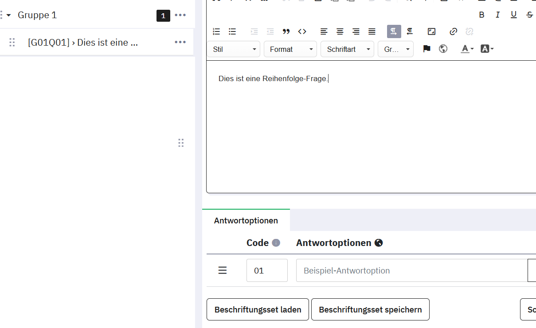Click the globe icon beside the Antwortoptionen header

pos(379,242)
